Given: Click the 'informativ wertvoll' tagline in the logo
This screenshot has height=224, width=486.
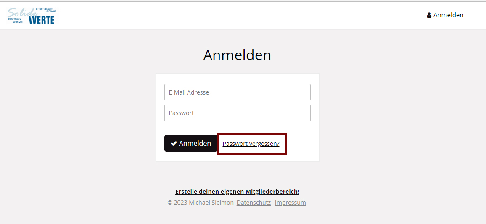Looking at the screenshot, I should [16, 20].
